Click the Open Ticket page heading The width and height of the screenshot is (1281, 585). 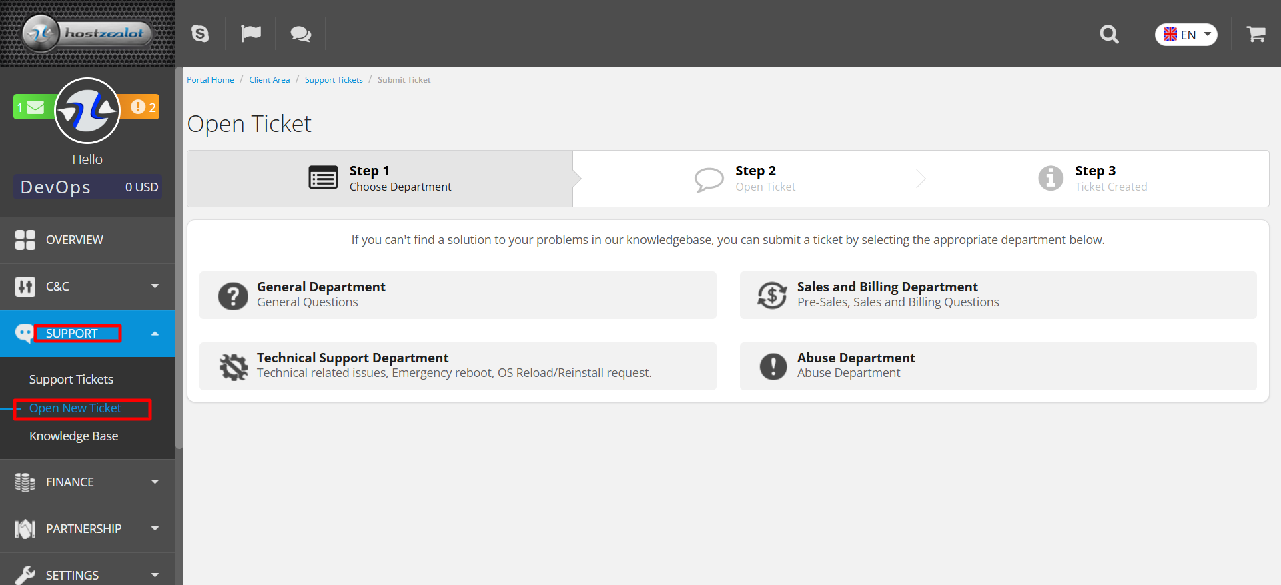tap(249, 124)
